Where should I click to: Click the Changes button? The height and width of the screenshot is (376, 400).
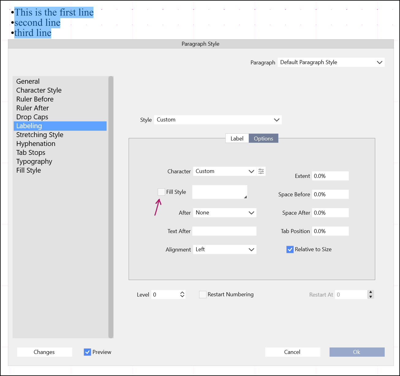[x=44, y=352]
